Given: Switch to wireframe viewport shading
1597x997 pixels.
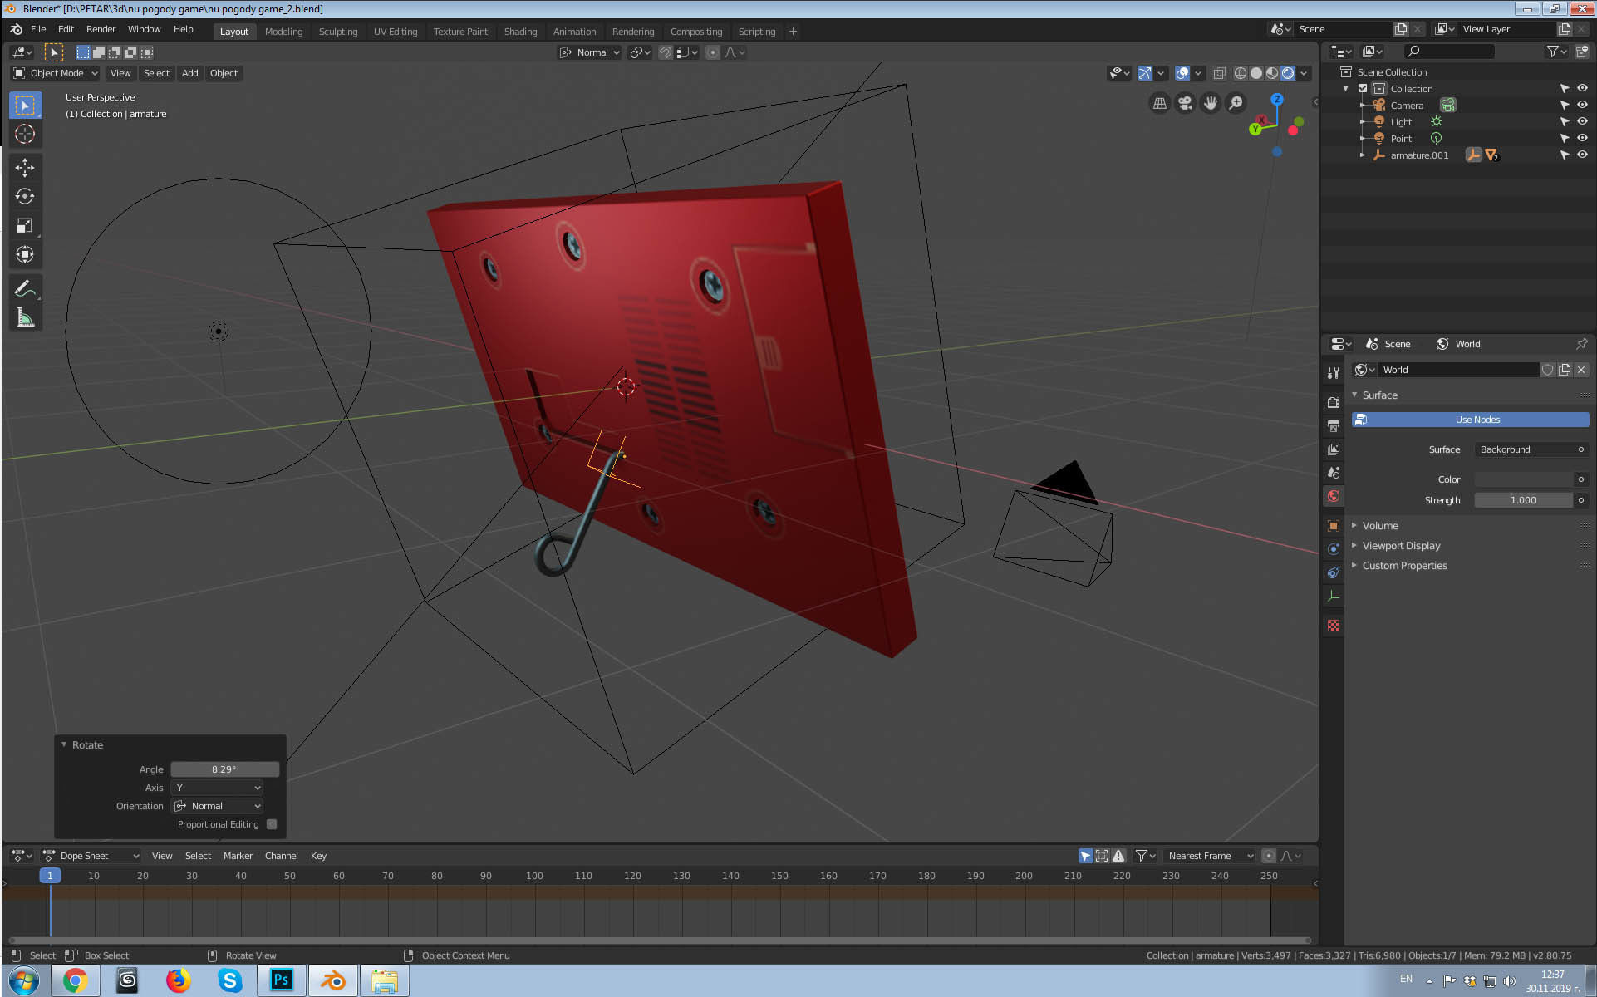Looking at the screenshot, I should click(x=1241, y=73).
